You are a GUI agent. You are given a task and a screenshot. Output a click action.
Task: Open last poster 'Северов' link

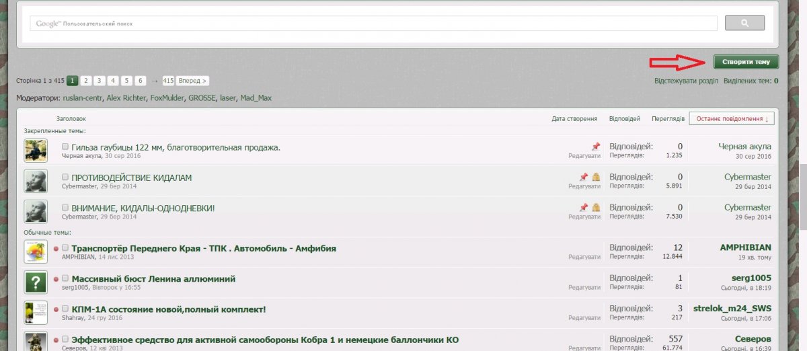pyautogui.click(x=753, y=340)
